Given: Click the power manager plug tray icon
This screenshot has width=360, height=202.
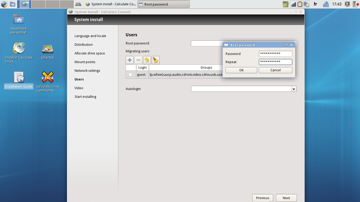Looking at the screenshot, I should pos(306,4).
